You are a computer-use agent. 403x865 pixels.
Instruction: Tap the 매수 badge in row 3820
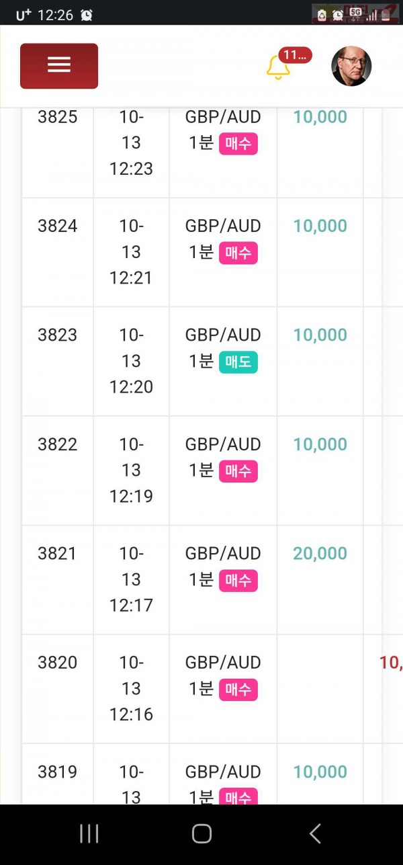click(238, 690)
